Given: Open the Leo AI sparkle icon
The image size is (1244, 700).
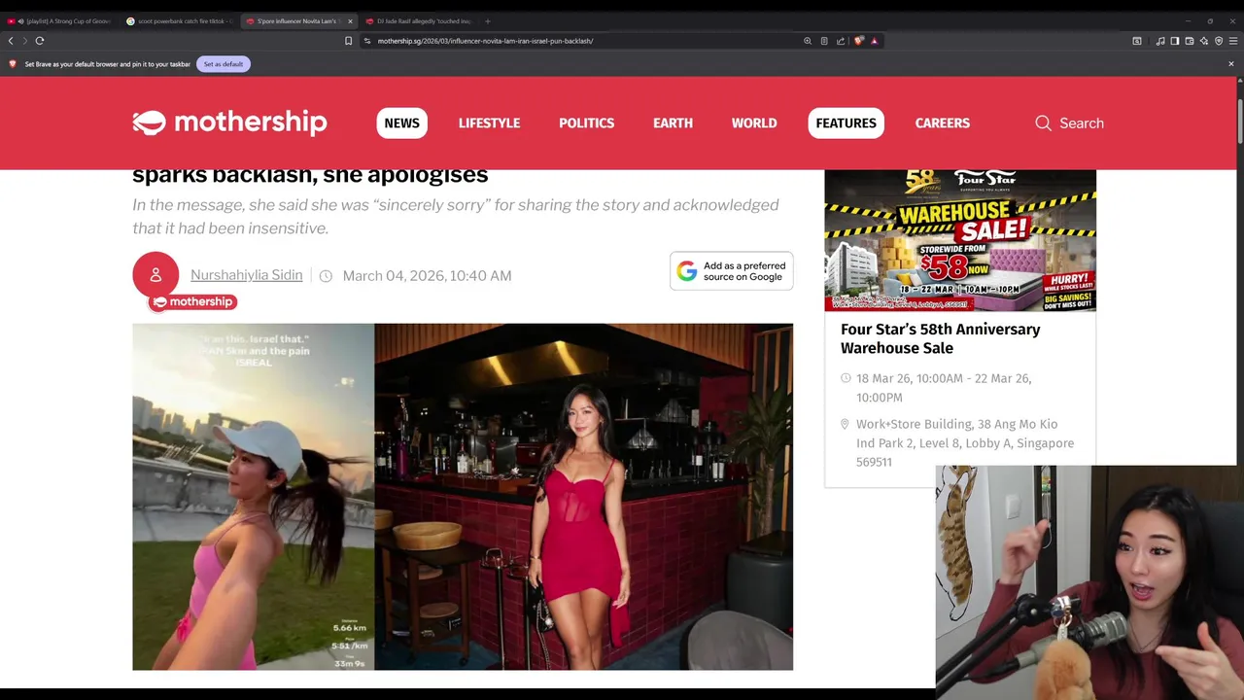Looking at the screenshot, I should click(1204, 41).
